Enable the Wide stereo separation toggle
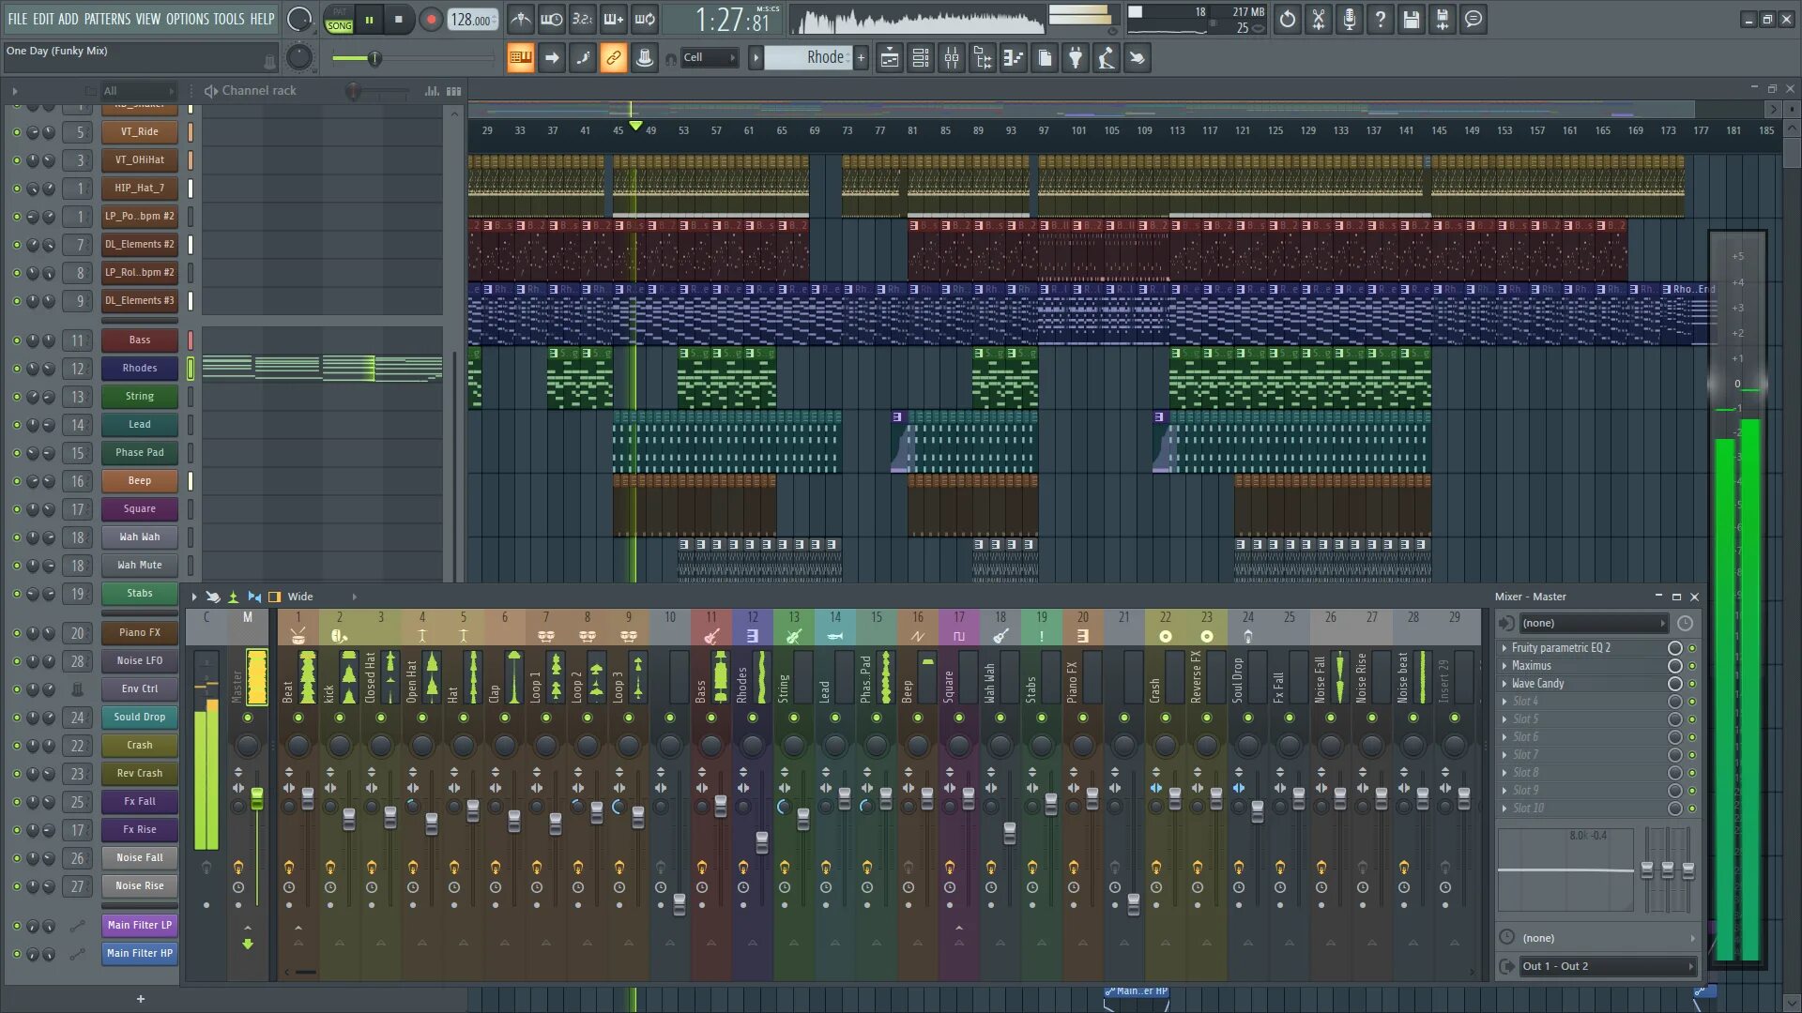The height and width of the screenshot is (1013, 1802). (x=273, y=597)
